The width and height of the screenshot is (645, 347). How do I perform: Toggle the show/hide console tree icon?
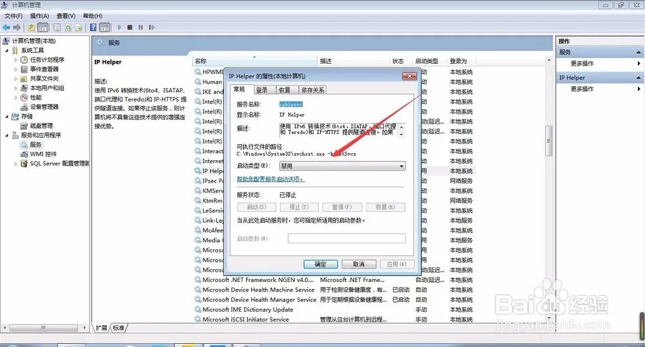point(43,28)
